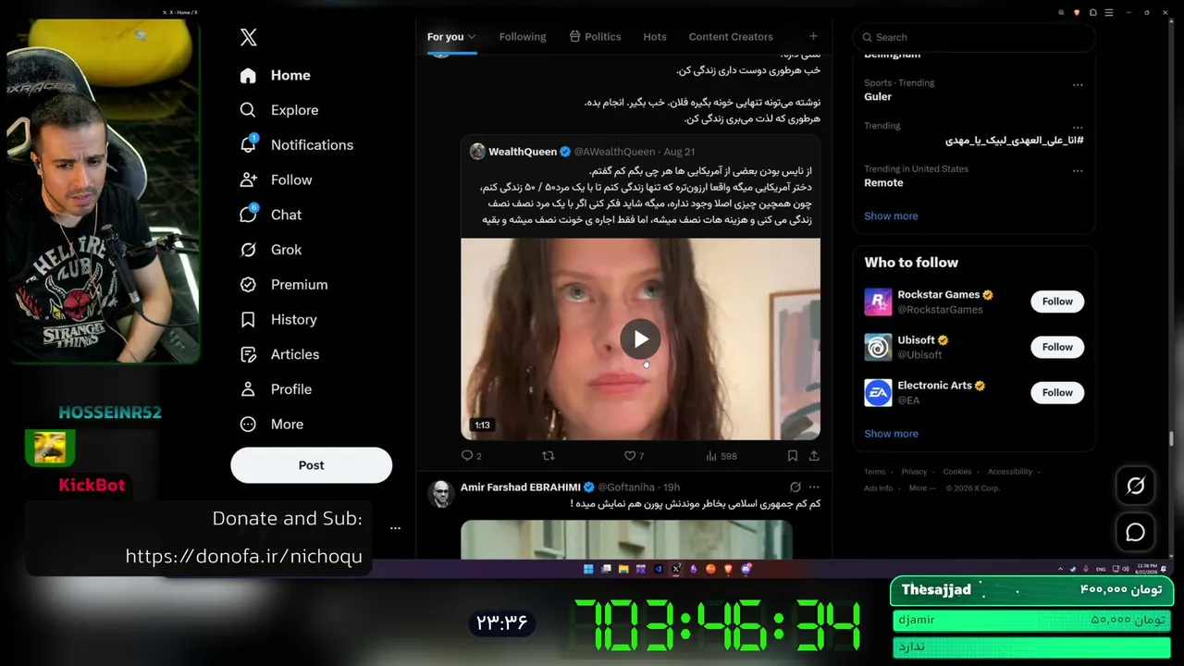Click the Windows Start button

click(x=588, y=569)
